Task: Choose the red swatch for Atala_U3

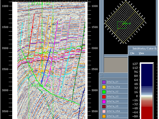Action: pyautogui.click(x=104, y=97)
